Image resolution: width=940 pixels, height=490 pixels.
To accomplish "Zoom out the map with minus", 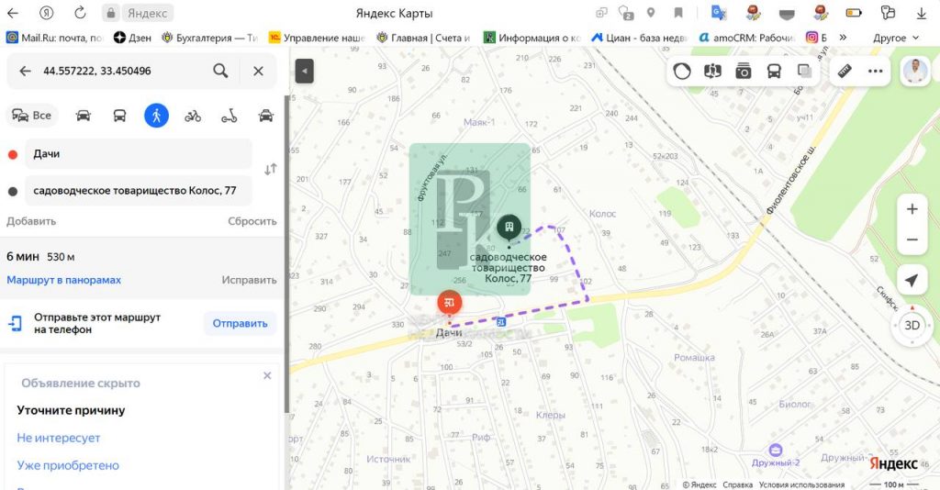I will pos(912,239).
